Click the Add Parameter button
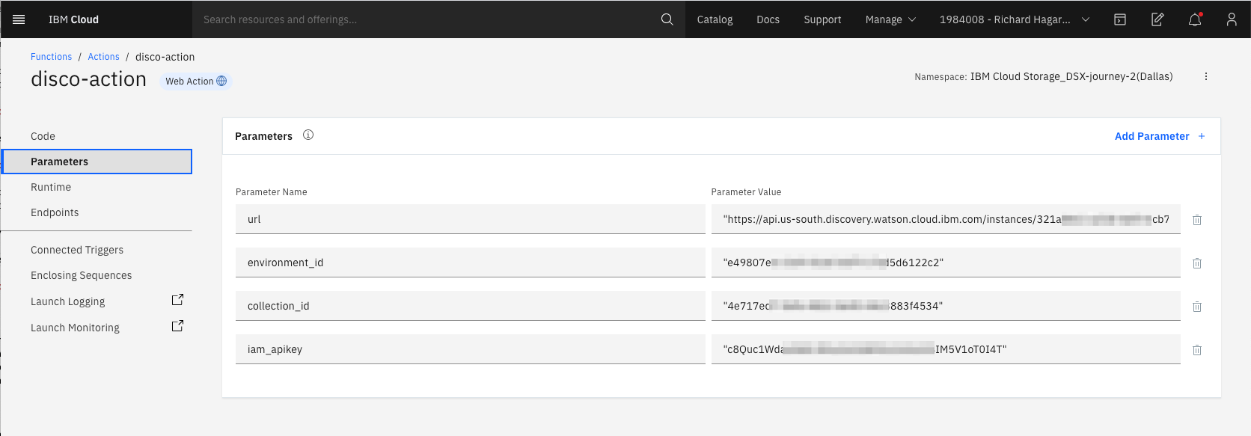 pos(1160,136)
